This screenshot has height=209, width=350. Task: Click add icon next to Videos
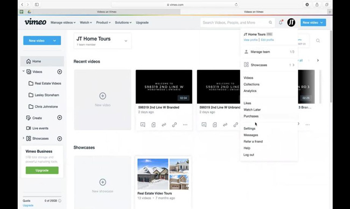tap(60, 72)
